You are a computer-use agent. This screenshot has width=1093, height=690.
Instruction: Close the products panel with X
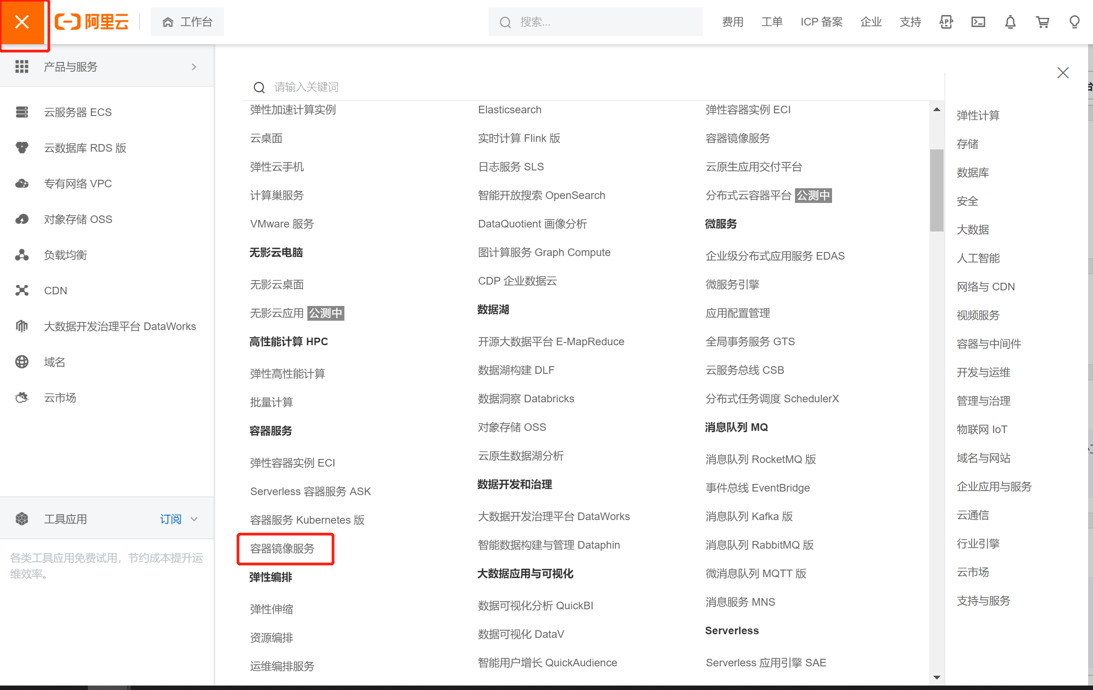pyautogui.click(x=1063, y=73)
